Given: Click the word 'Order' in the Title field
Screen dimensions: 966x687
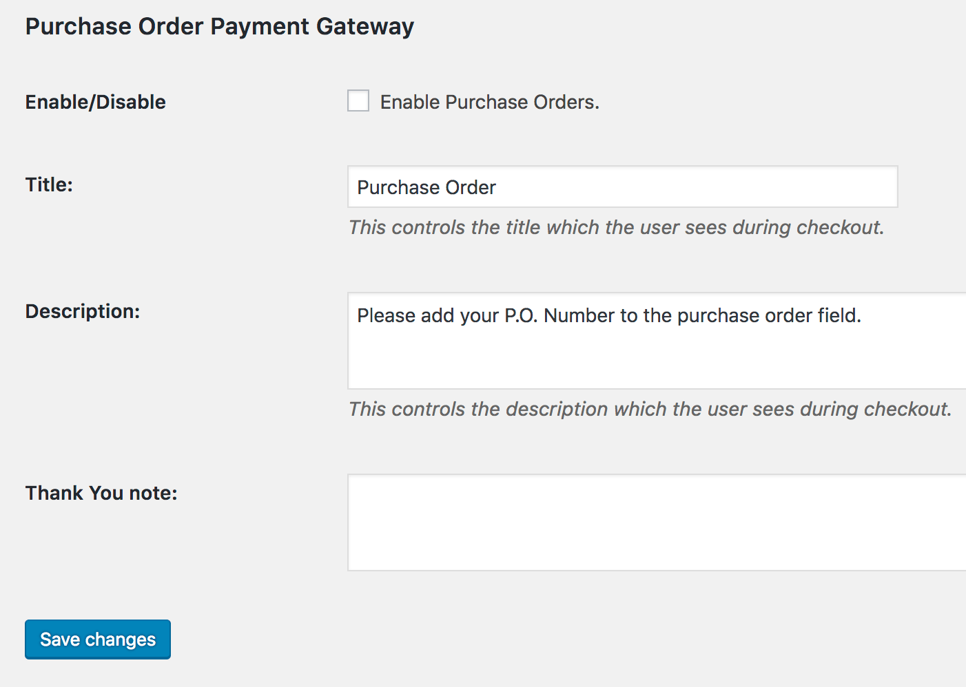Looking at the screenshot, I should click(471, 187).
